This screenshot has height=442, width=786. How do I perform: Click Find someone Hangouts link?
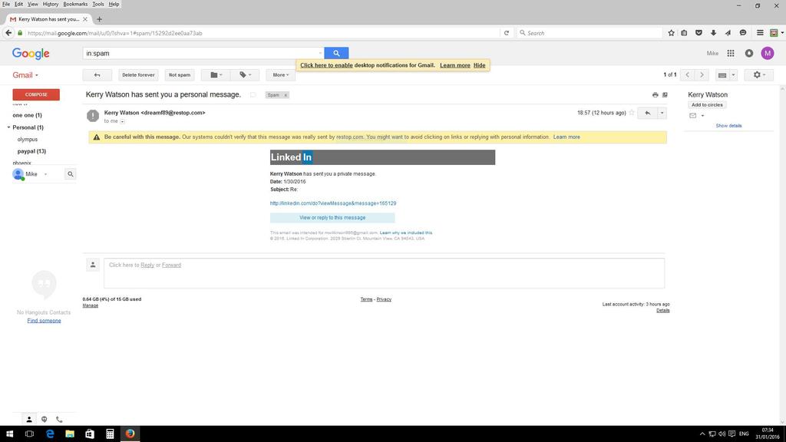44,321
